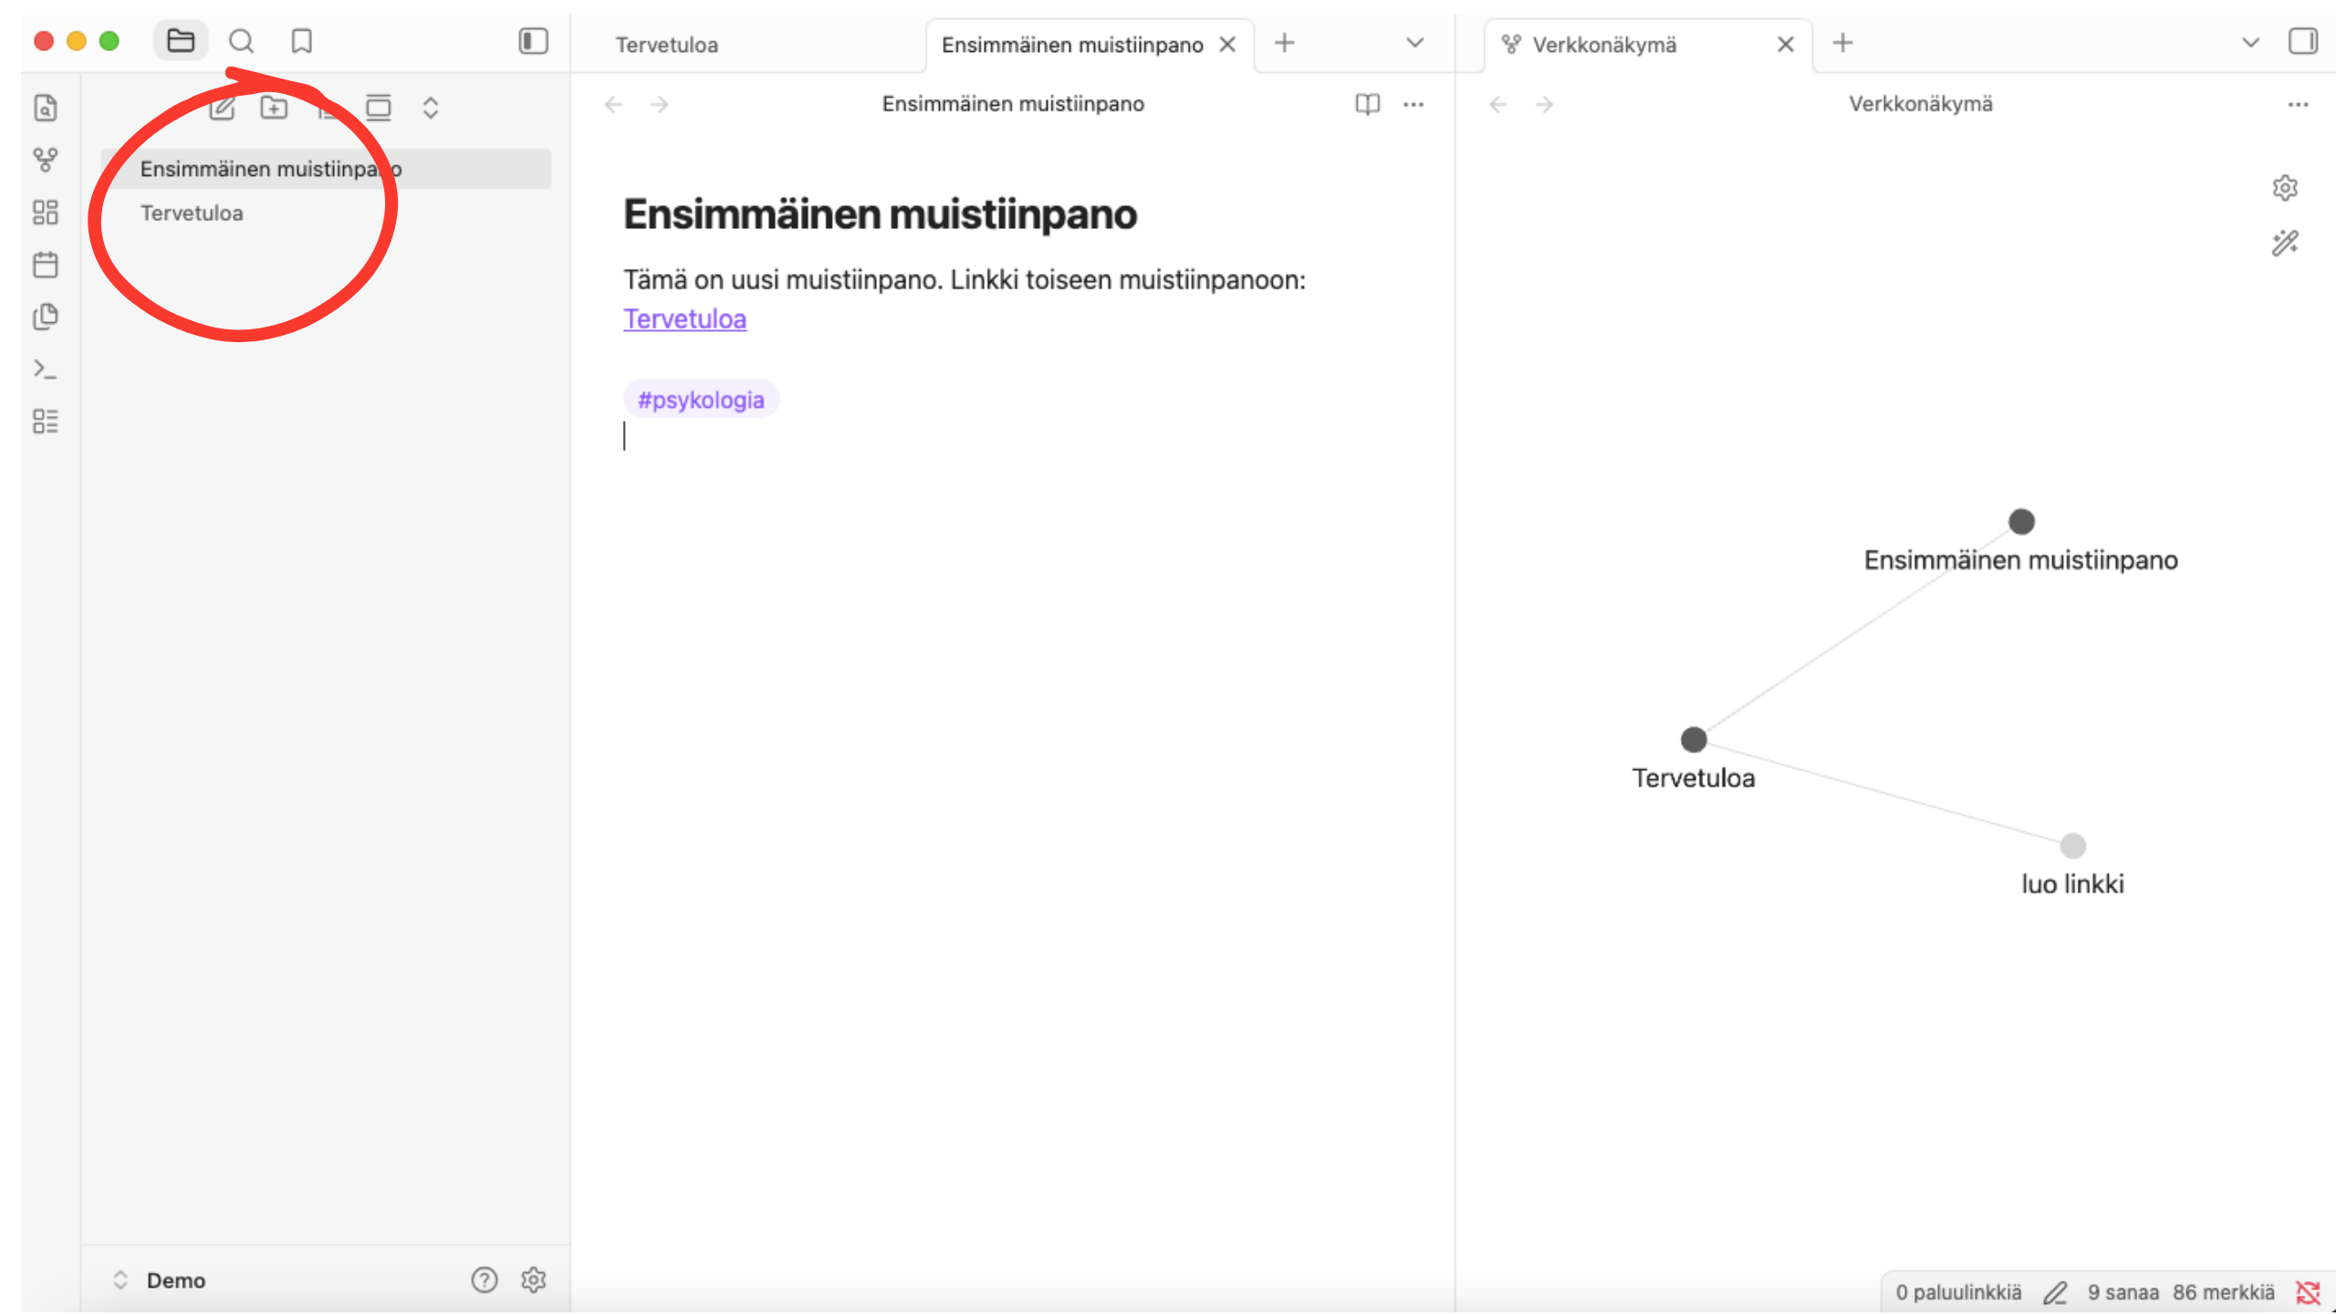Image resolution: width=2336 pixels, height=1314 pixels.
Task: Follow the Tervetuloa link in note
Action: pyautogui.click(x=685, y=318)
